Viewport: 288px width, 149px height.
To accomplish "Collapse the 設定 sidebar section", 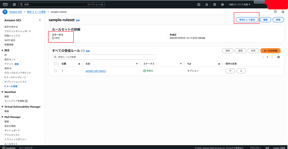I will click(x=2, y=50).
